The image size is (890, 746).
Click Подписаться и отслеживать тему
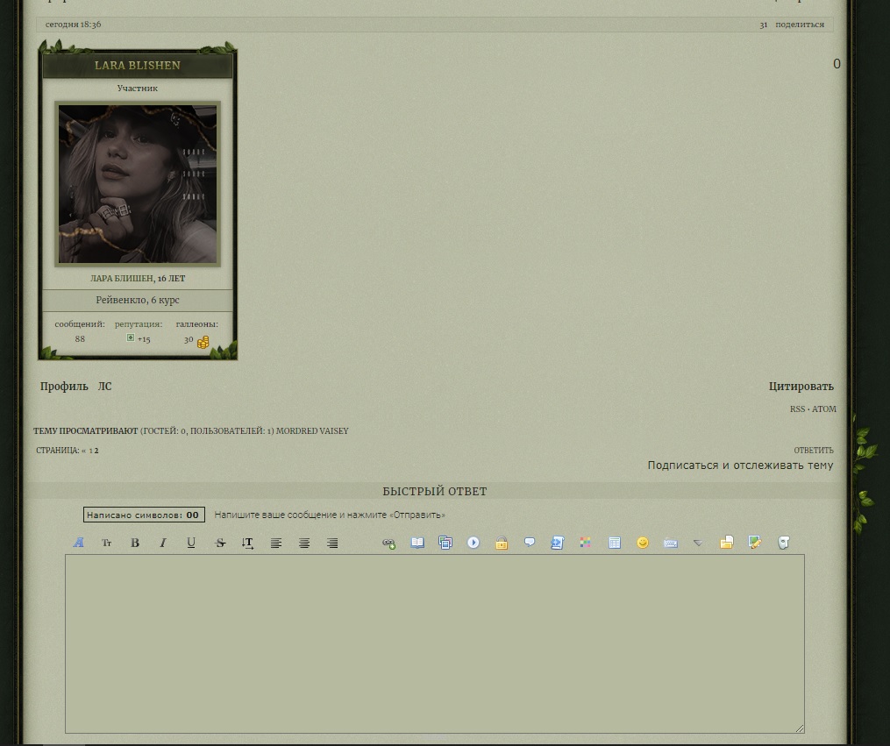click(x=740, y=465)
